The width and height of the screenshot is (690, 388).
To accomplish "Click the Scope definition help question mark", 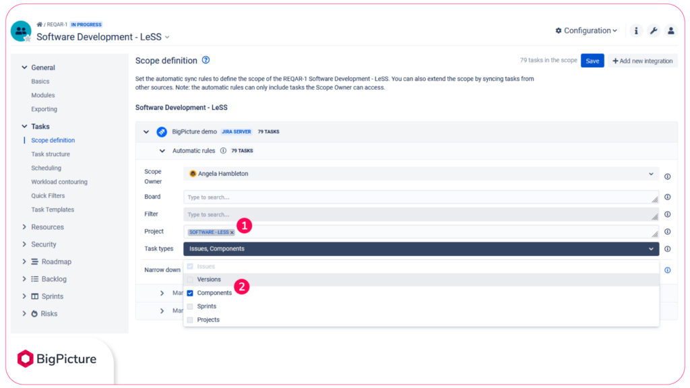I will 206,60.
